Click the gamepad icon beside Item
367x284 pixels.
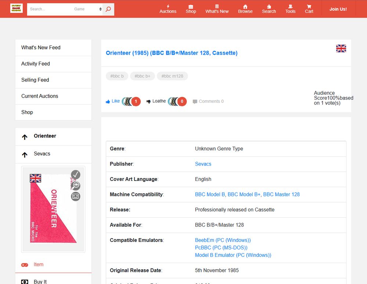25,265
